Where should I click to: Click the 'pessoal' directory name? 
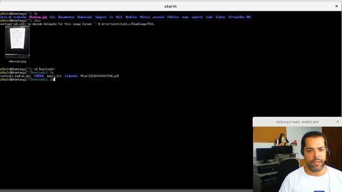click(x=158, y=17)
